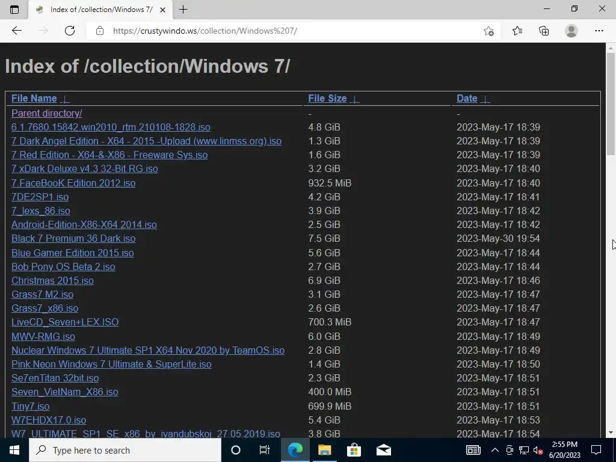The image size is (616, 462).
Task: Download Grass7_x86.iso
Action: click(x=45, y=308)
